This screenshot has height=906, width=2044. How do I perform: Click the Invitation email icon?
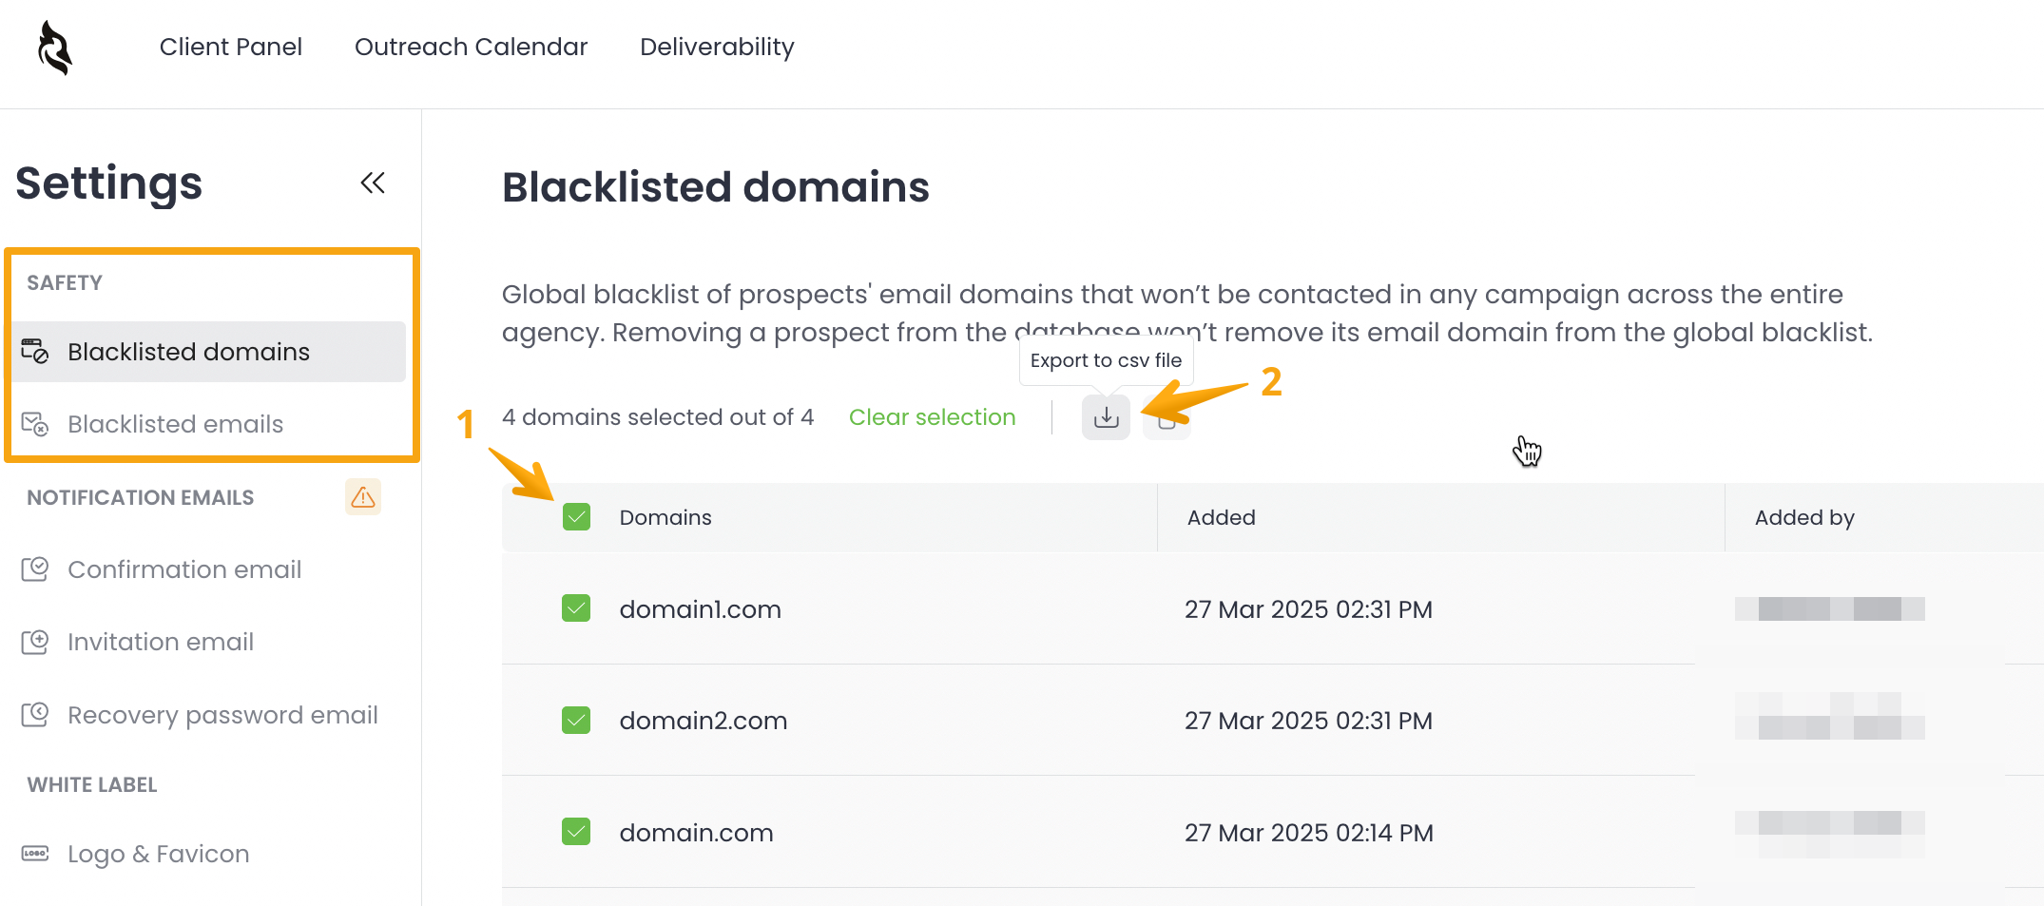pos(35,642)
